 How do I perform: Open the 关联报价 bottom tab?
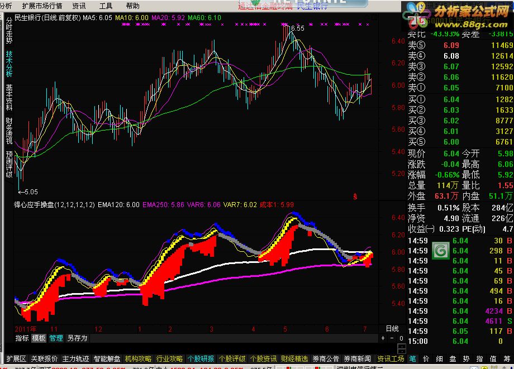point(44,359)
